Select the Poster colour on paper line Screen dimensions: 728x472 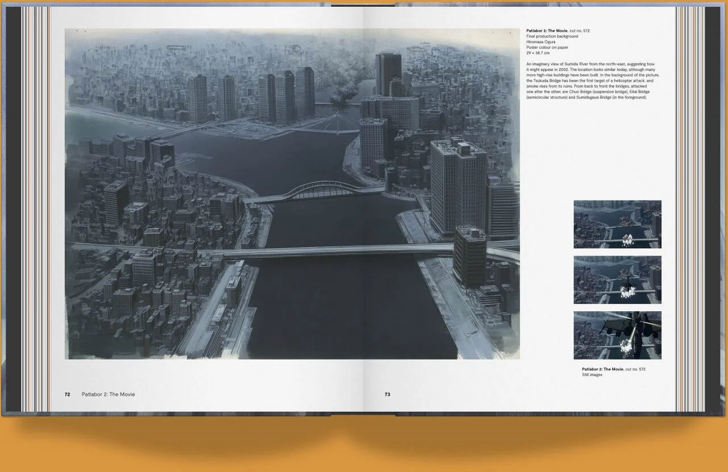[x=547, y=47]
